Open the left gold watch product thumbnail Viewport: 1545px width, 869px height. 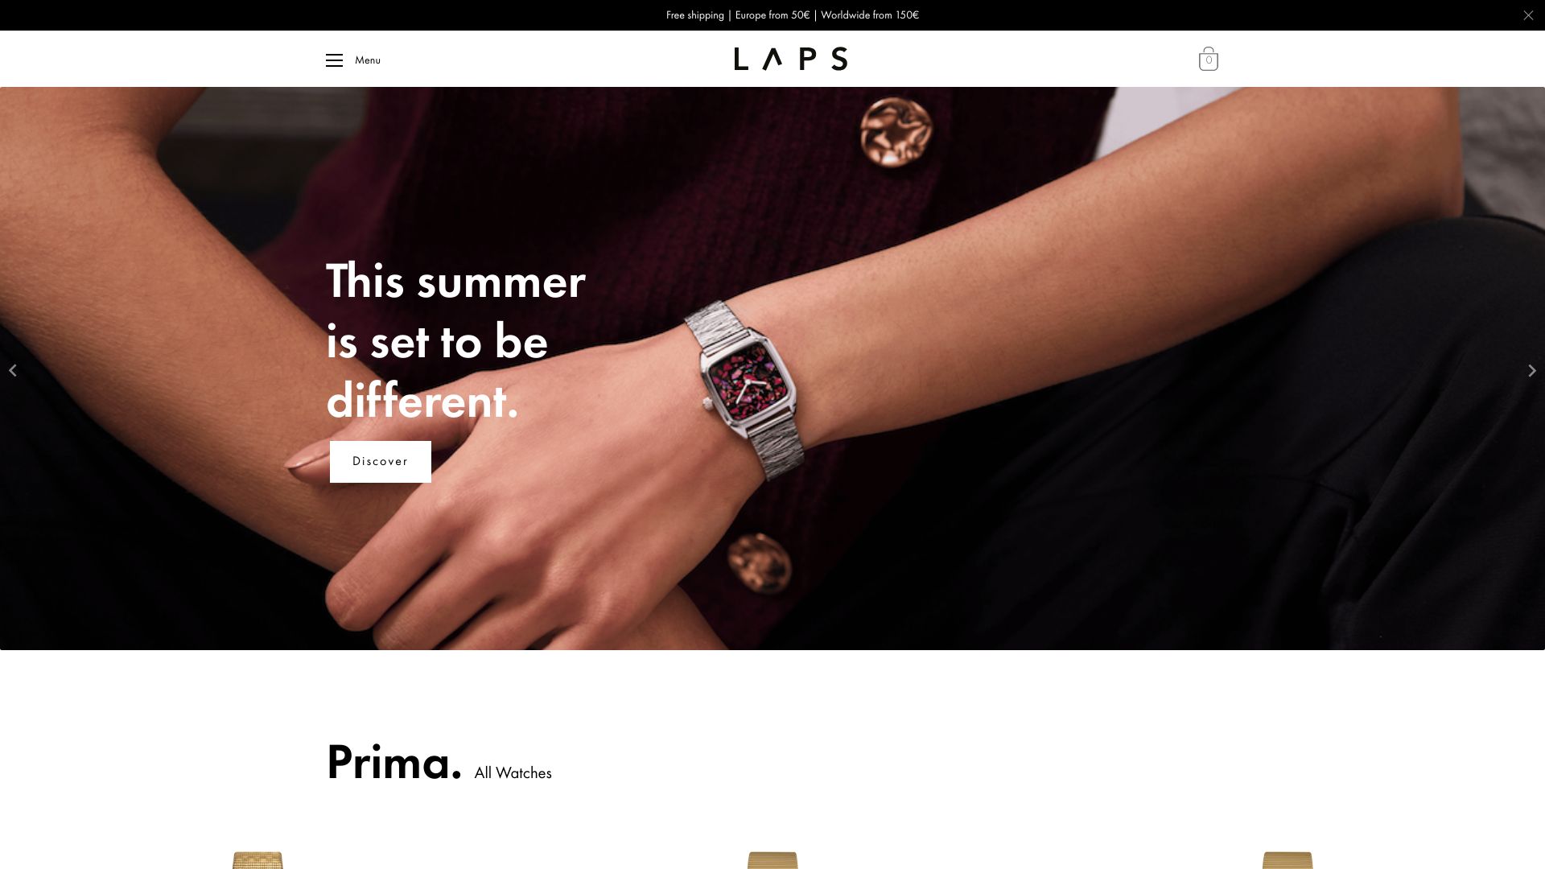(257, 860)
